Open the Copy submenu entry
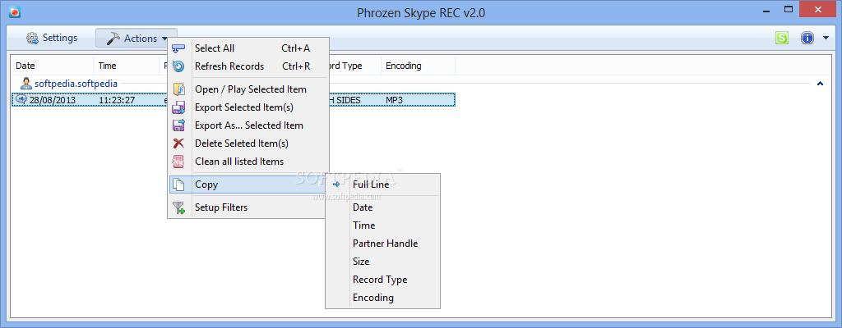 point(248,184)
